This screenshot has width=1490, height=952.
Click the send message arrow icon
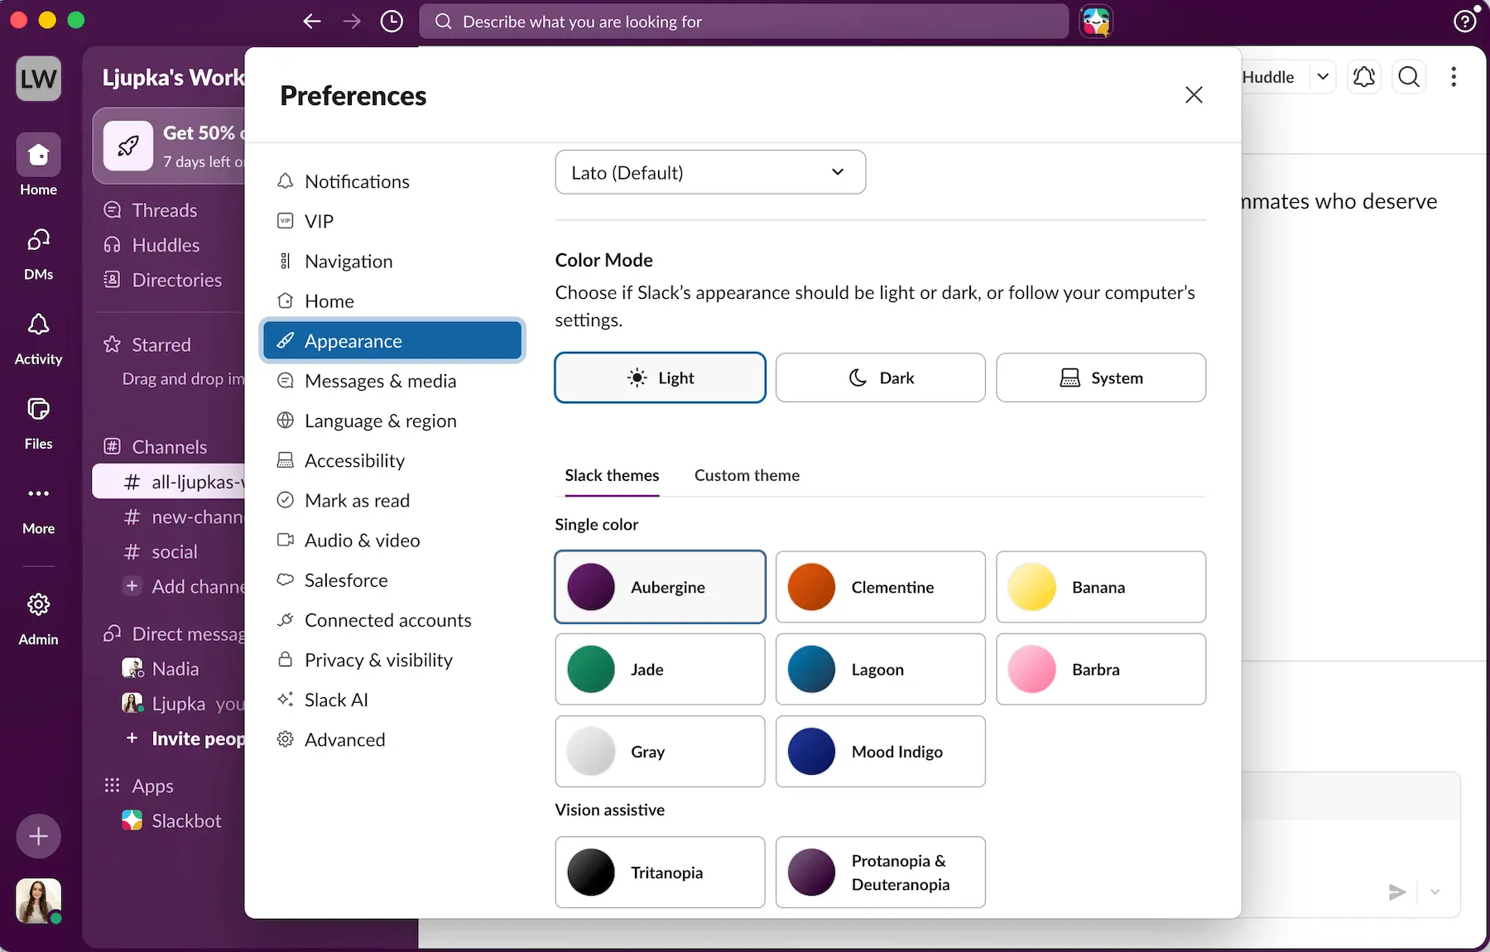coord(1397,892)
